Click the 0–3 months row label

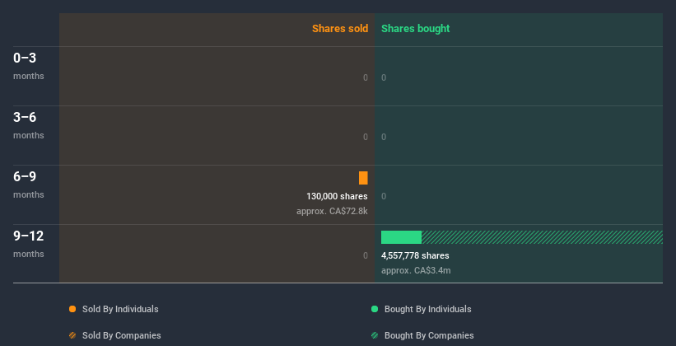[29, 66]
